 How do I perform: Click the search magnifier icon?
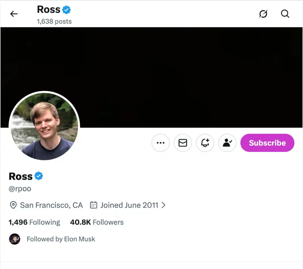pos(285,14)
